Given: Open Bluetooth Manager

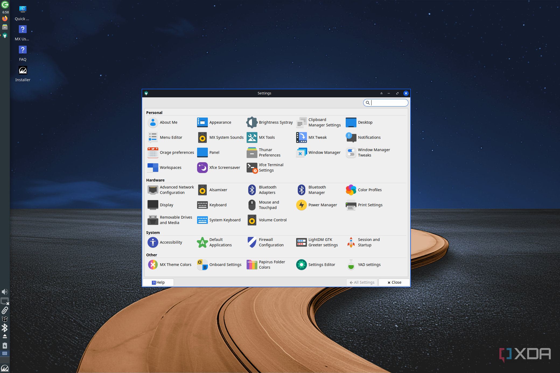Looking at the screenshot, I should 311,190.
